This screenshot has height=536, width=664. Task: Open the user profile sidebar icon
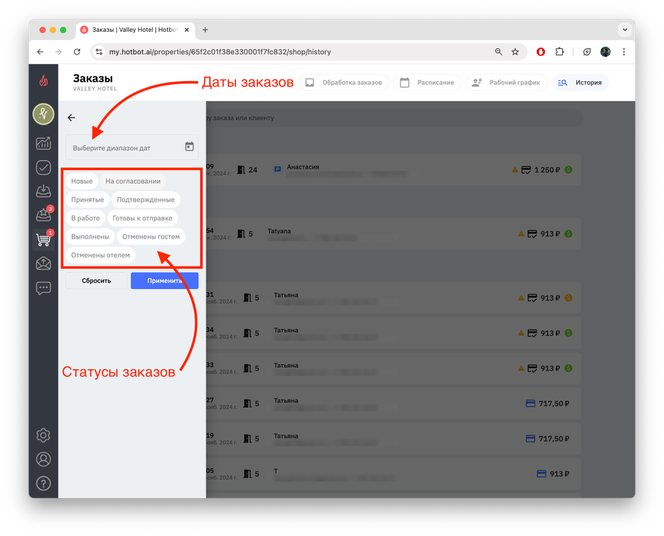(43, 459)
